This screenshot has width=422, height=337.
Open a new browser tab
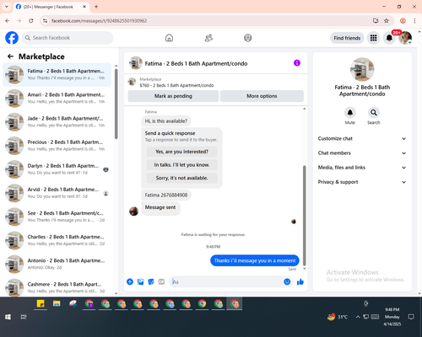(x=96, y=7)
